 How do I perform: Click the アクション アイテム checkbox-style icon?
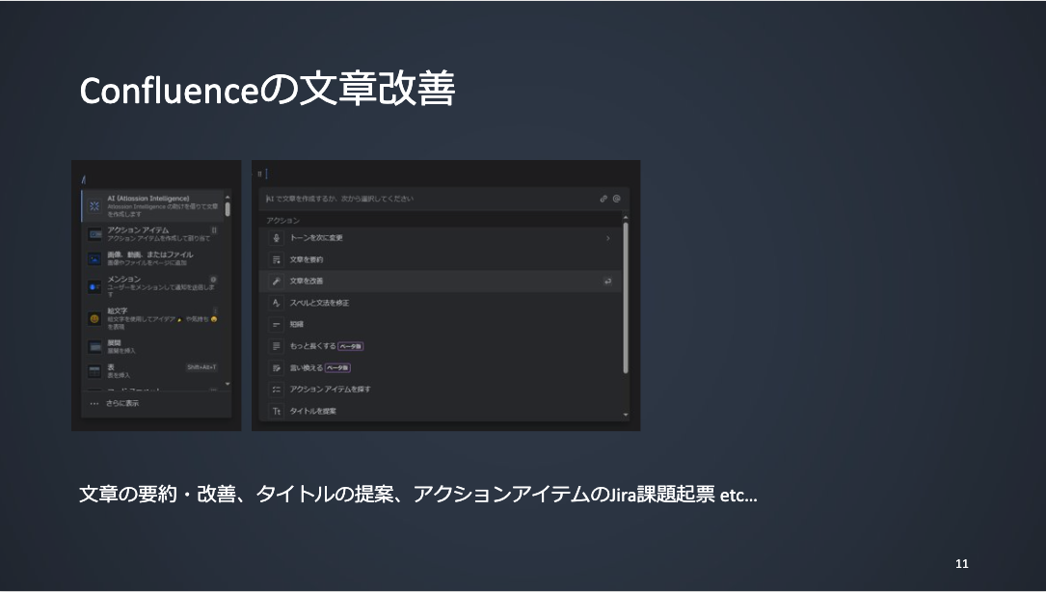coord(94,234)
